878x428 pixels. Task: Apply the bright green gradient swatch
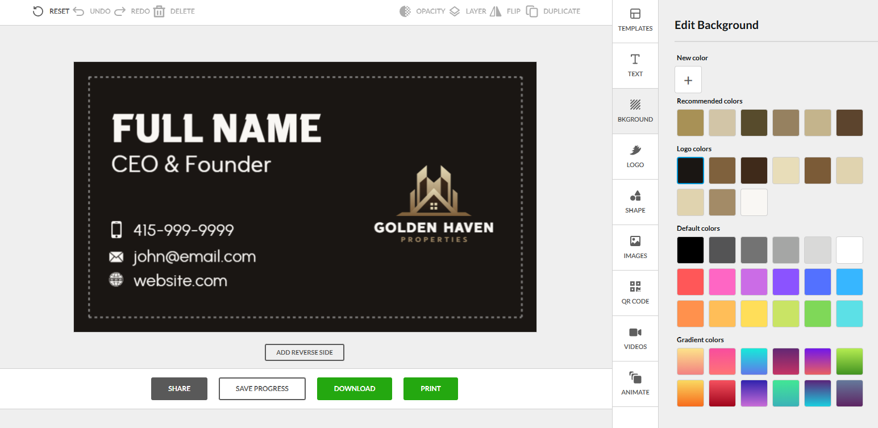tap(850, 361)
